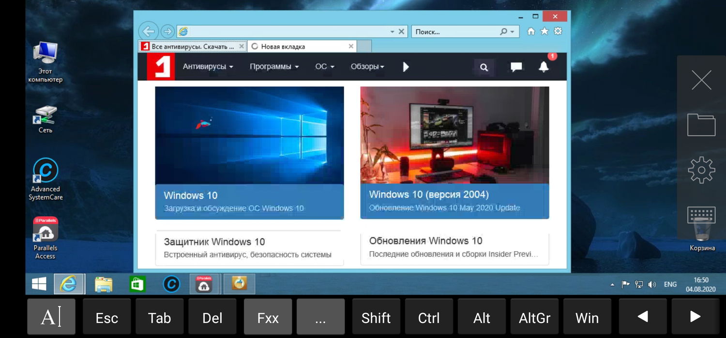
Task: Open files folder icon in side panel
Action: (701, 125)
